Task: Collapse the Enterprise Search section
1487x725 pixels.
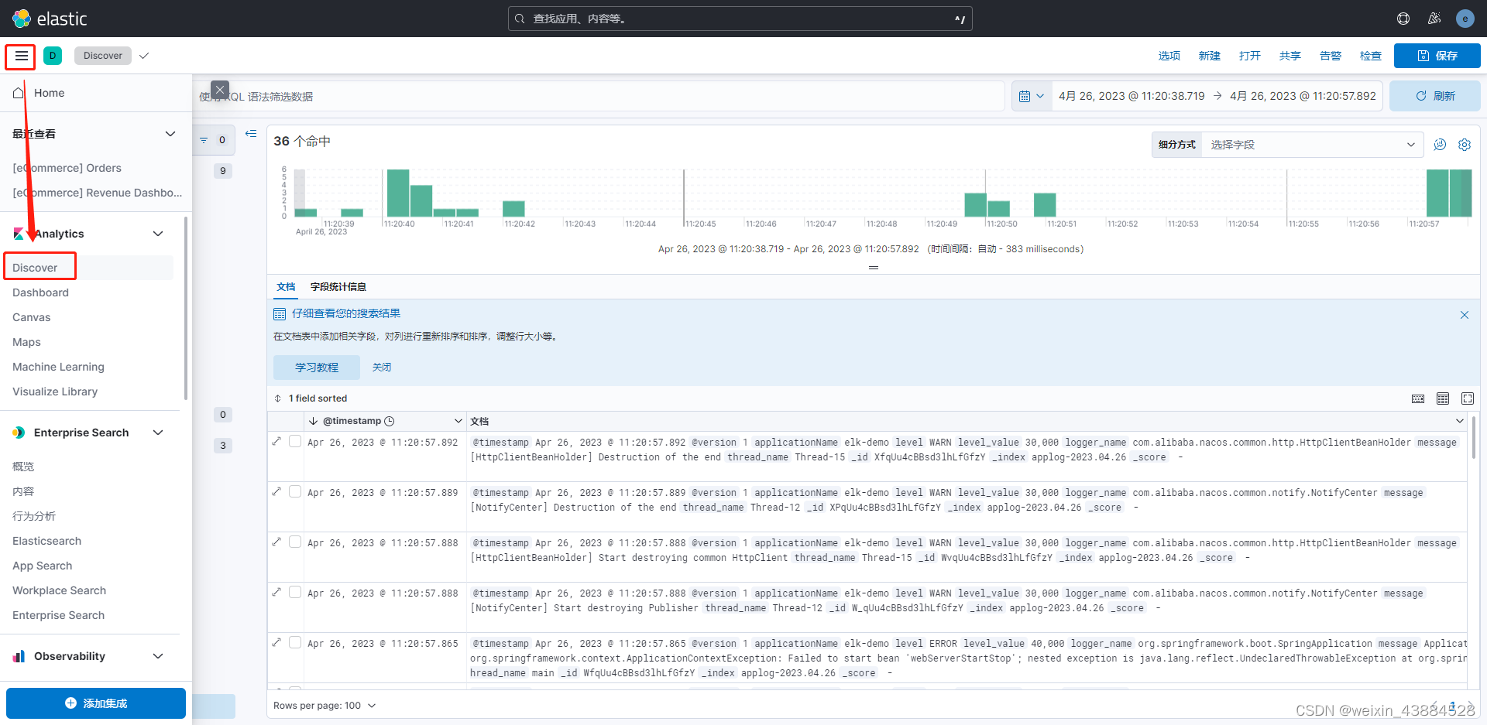Action: coord(158,433)
